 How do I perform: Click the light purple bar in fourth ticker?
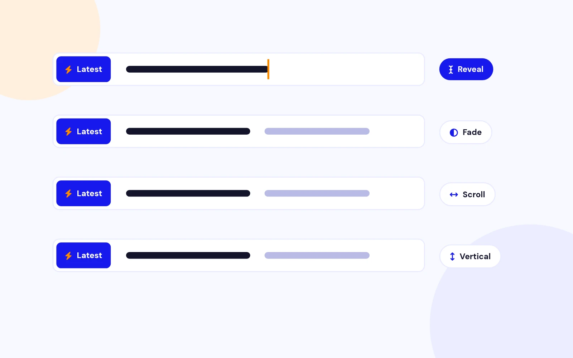[317, 255]
